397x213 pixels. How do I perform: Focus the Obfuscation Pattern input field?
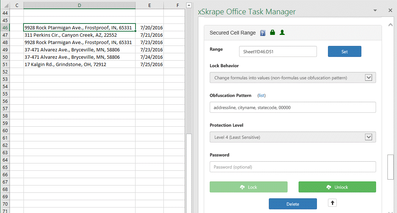tap(293, 107)
